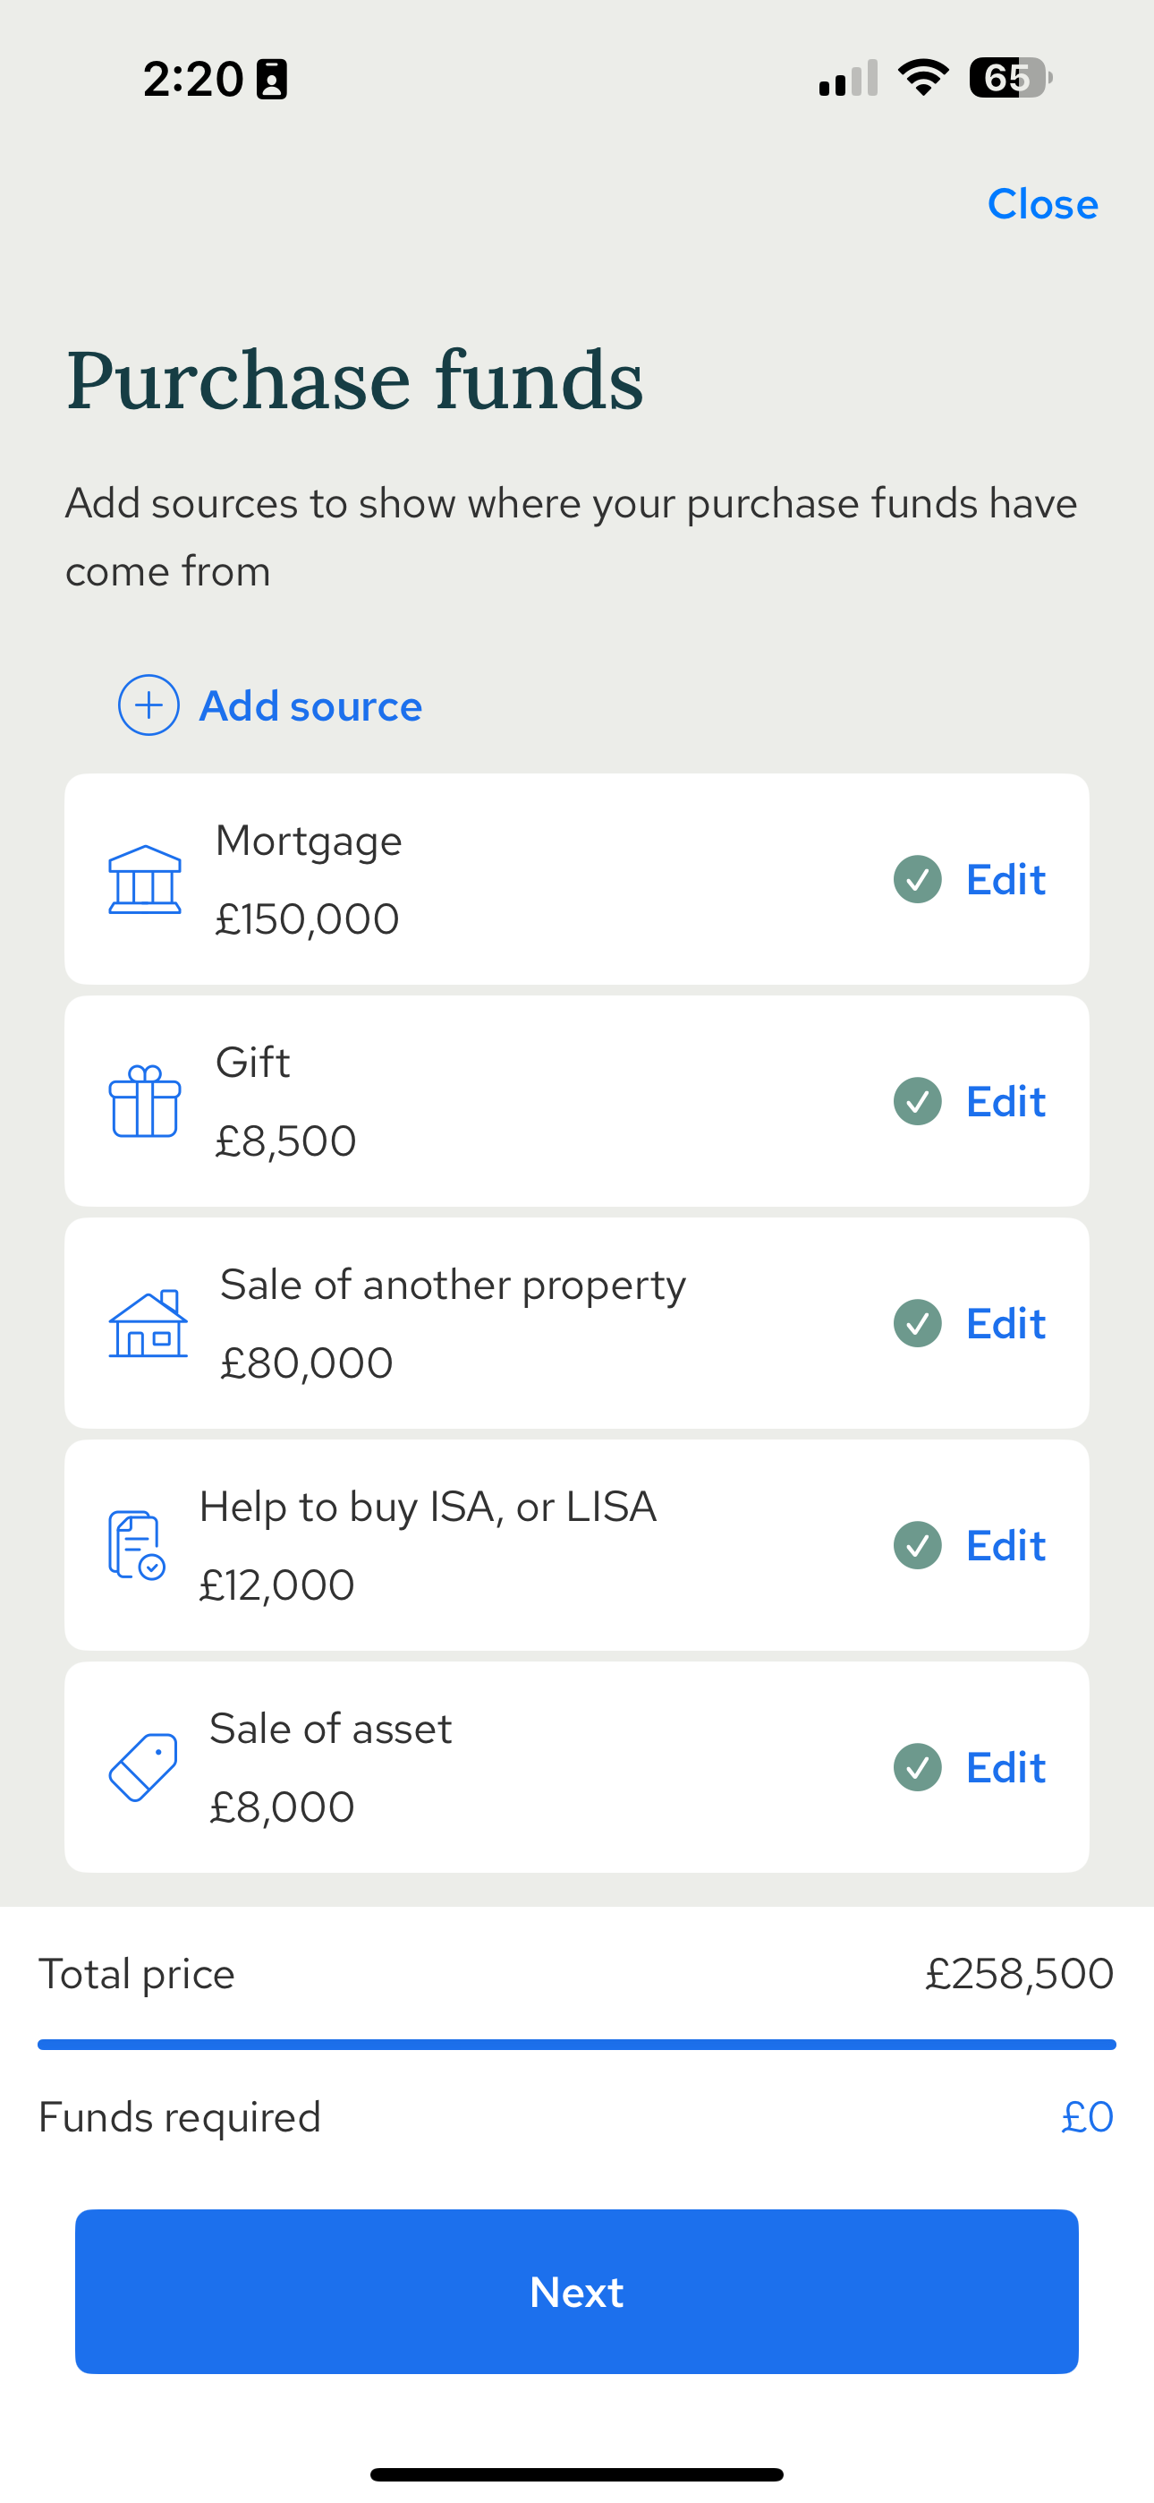The image size is (1154, 2503).
Task: Tap the battery indicator in status bar
Action: pyautogui.click(x=1010, y=78)
